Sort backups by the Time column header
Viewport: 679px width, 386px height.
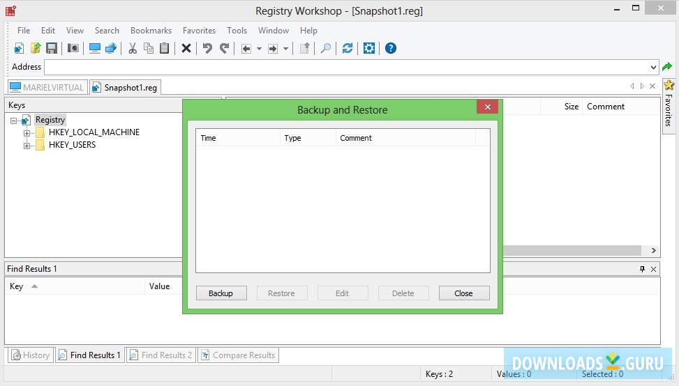[238, 138]
